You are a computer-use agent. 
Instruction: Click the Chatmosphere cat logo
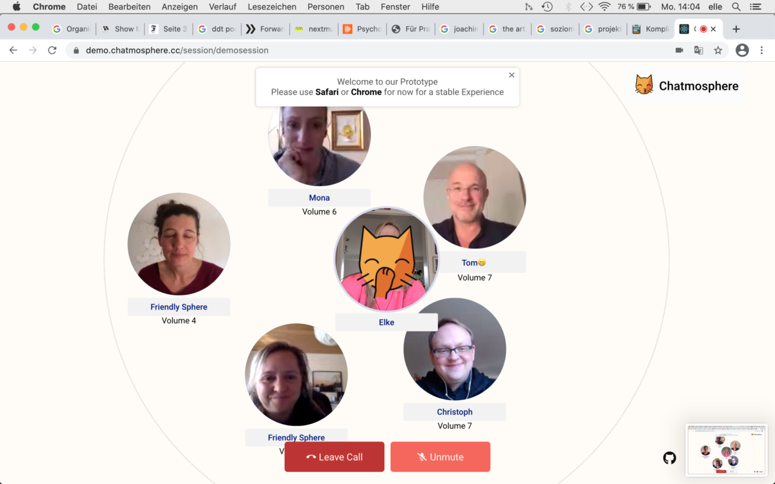(x=644, y=85)
